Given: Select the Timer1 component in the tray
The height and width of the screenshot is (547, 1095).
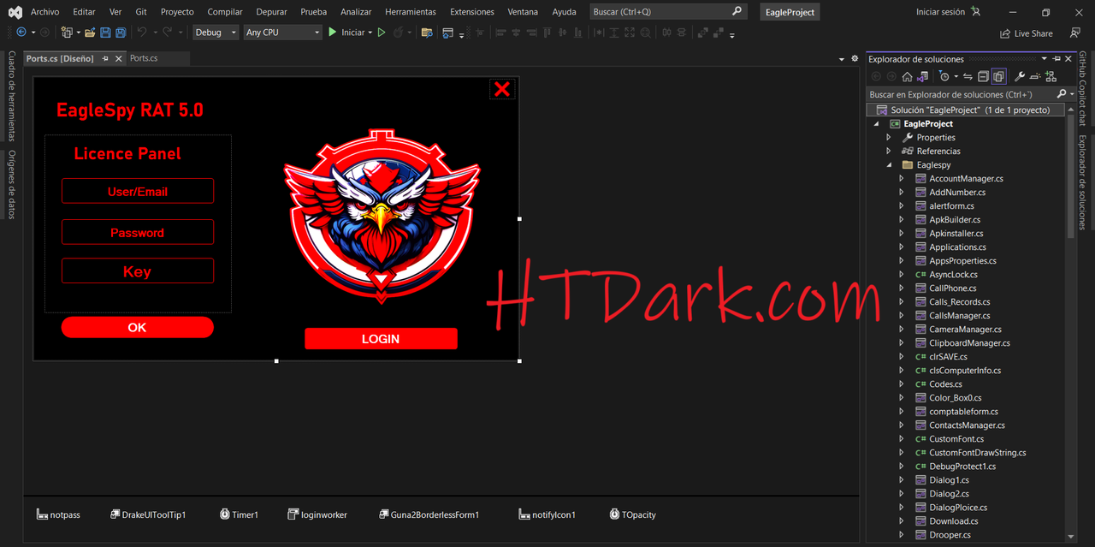Looking at the screenshot, I should [x=239, y=514].
